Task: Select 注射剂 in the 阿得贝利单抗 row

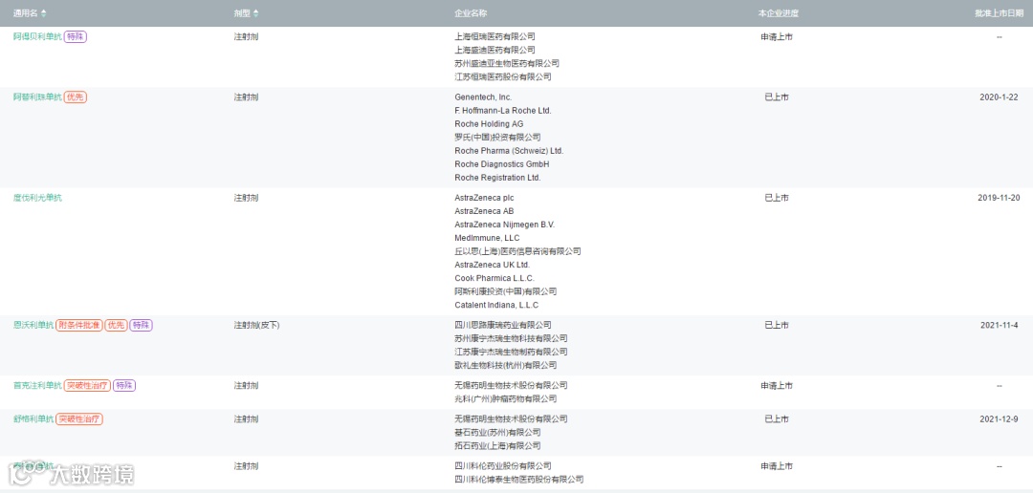Action: click(246, 37)
